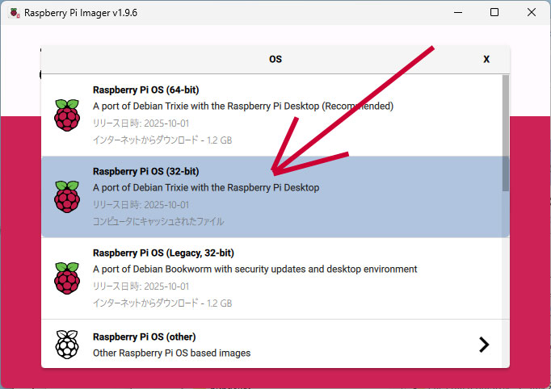Click the 1.2 GB download text under Legacy
The height and width of the screenshot is (389, 551).
pos(162,303)
